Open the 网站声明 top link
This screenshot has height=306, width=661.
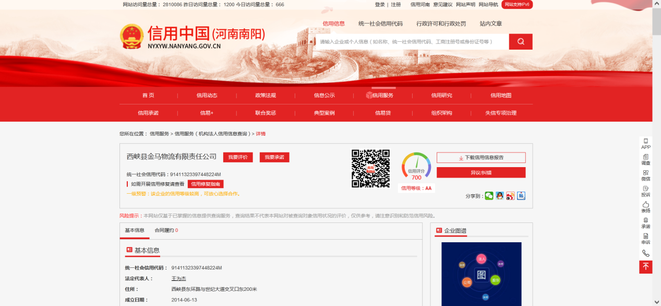point(465,5)
